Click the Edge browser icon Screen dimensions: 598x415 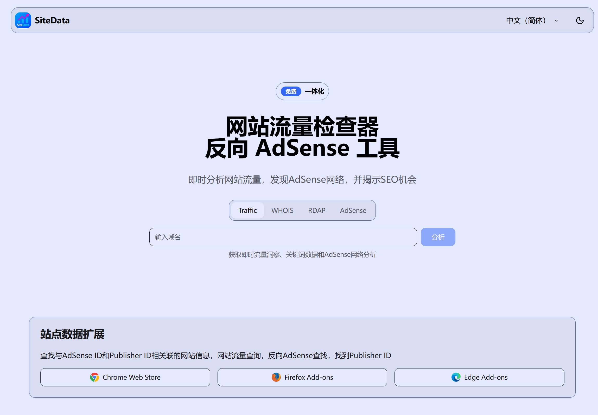pyautogui.click(x=456, y=377)
